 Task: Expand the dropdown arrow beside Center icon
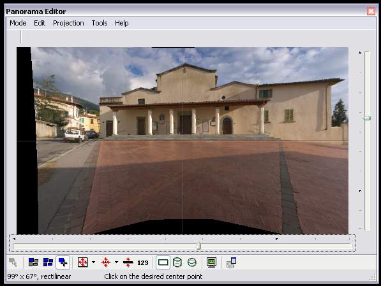116,262
